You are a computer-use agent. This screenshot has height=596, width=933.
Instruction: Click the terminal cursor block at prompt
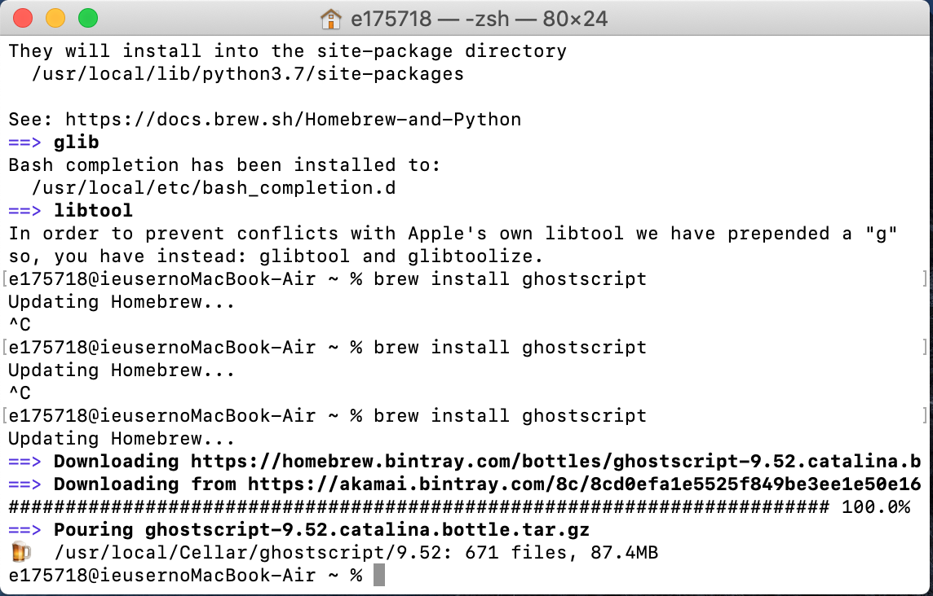[379, 575]
